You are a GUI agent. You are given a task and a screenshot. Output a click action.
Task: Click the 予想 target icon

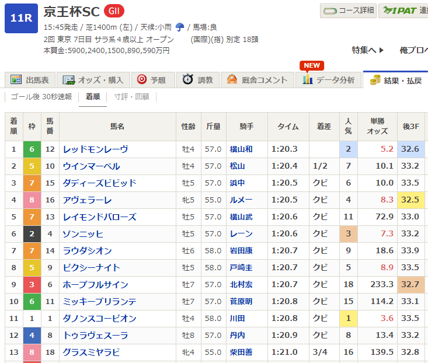(142, 79)
